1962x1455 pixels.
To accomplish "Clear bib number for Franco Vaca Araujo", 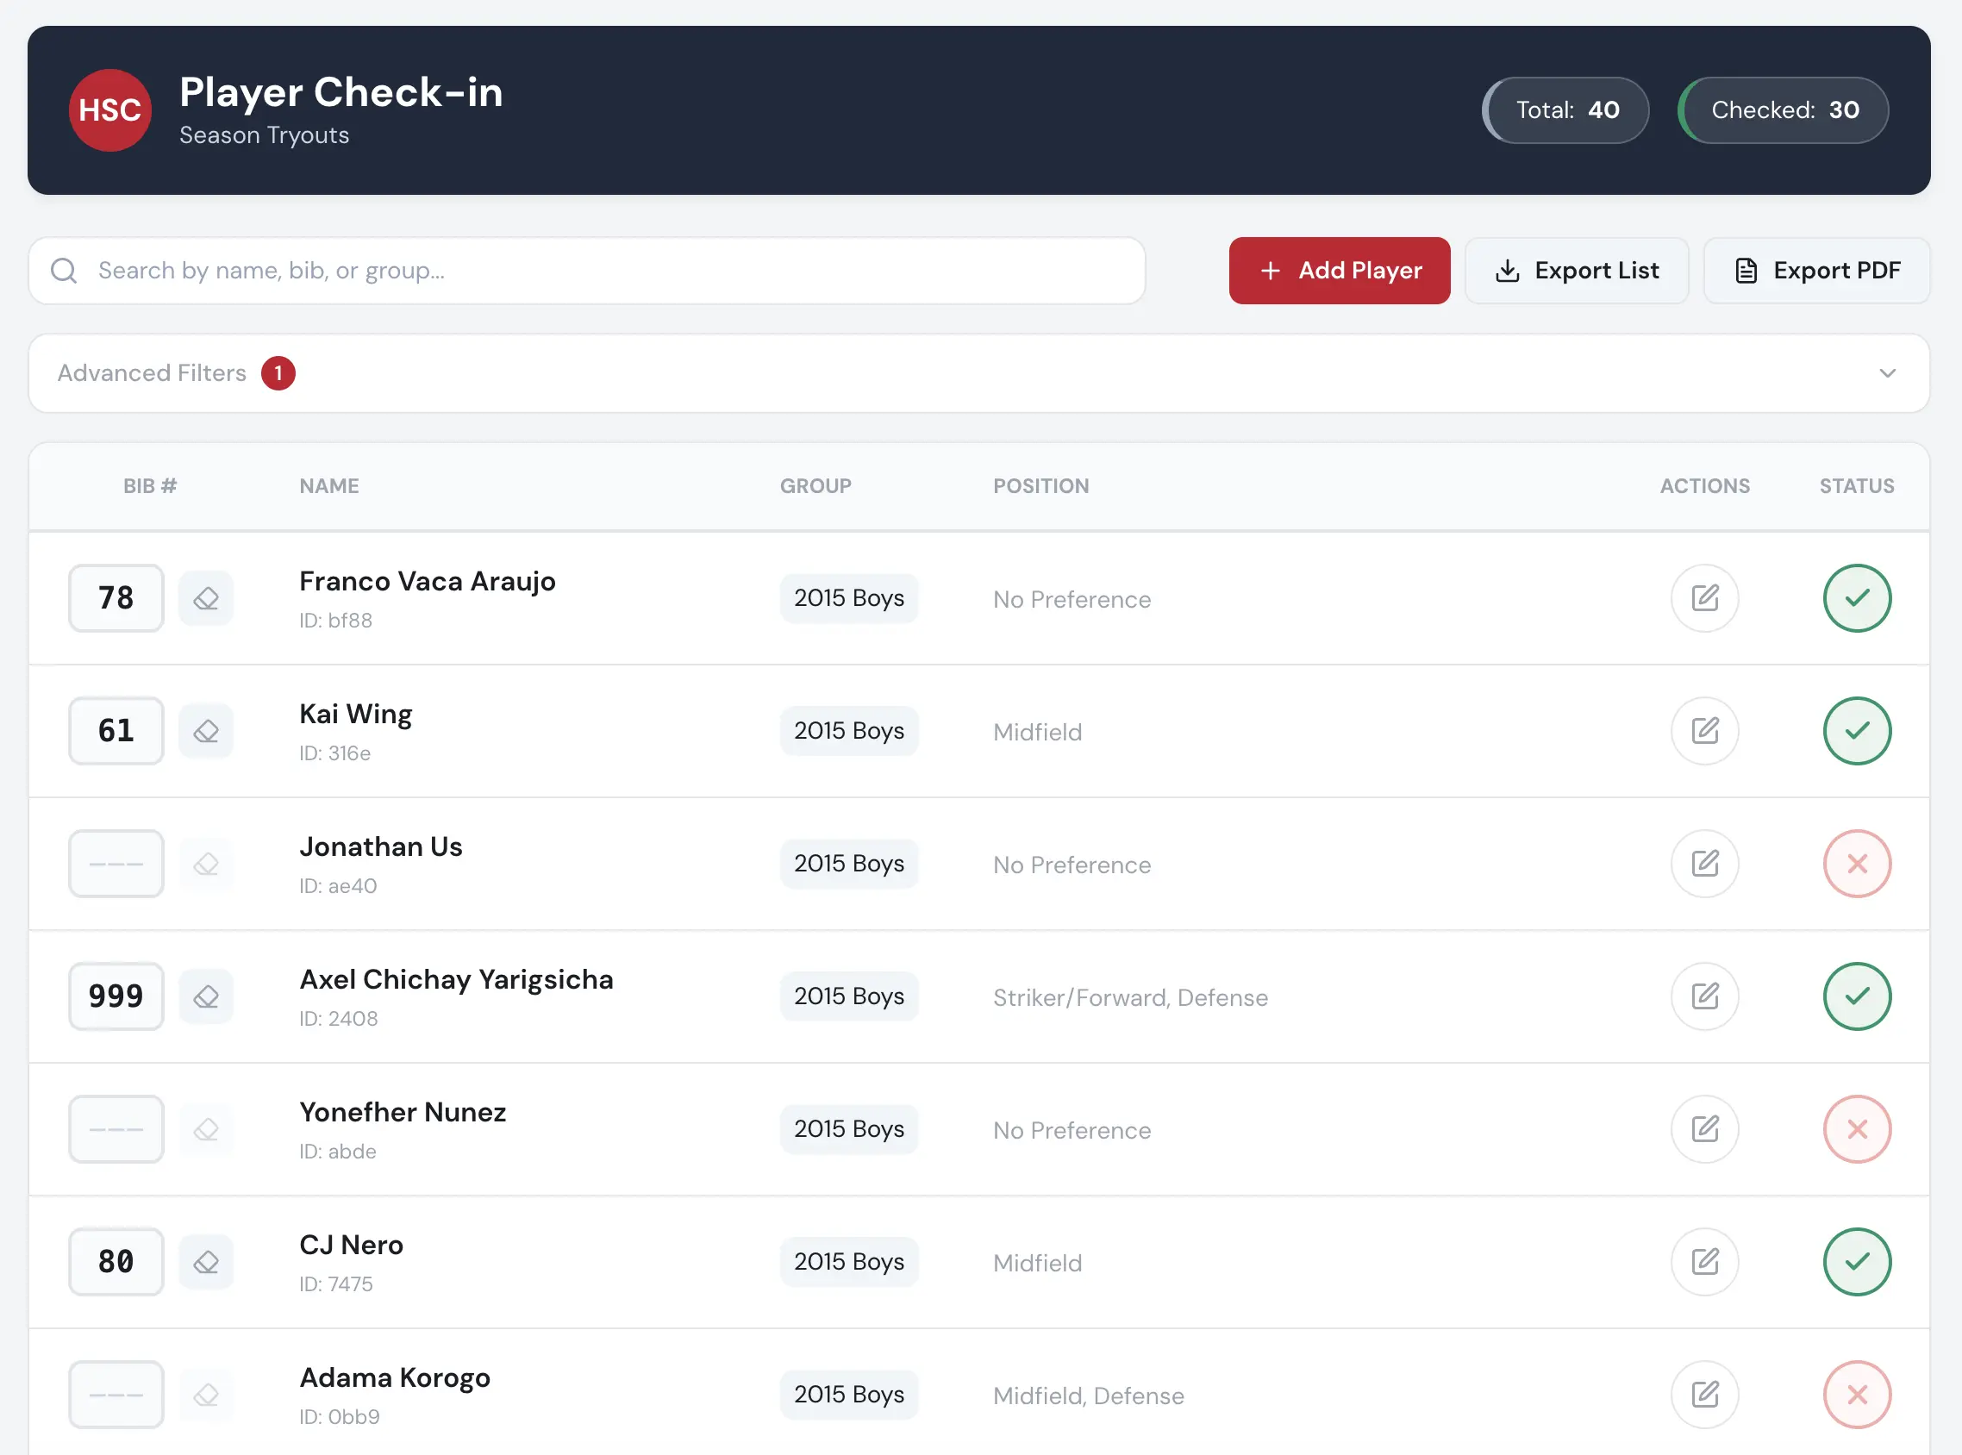I will tap(206, 599).
